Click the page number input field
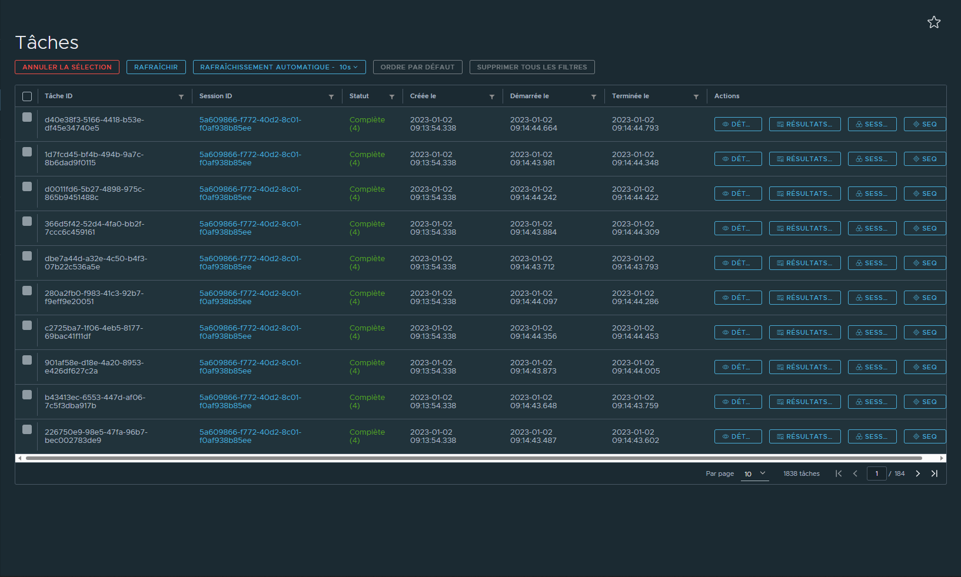 [876, 473]
